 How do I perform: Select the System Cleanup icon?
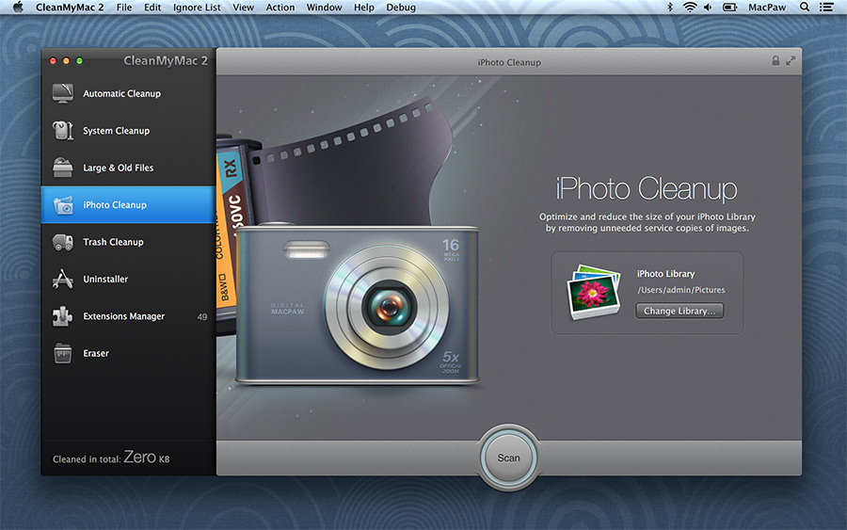[63, 130]
